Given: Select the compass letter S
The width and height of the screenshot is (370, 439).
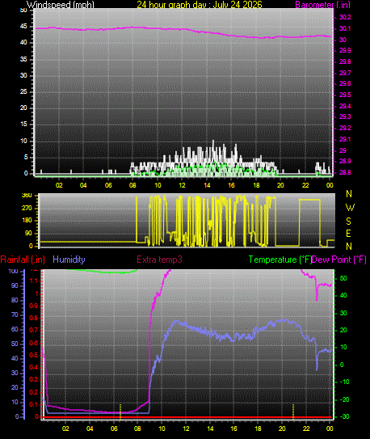Looking at the screenshot, I should pyautogui.click(x=348, y=222).
